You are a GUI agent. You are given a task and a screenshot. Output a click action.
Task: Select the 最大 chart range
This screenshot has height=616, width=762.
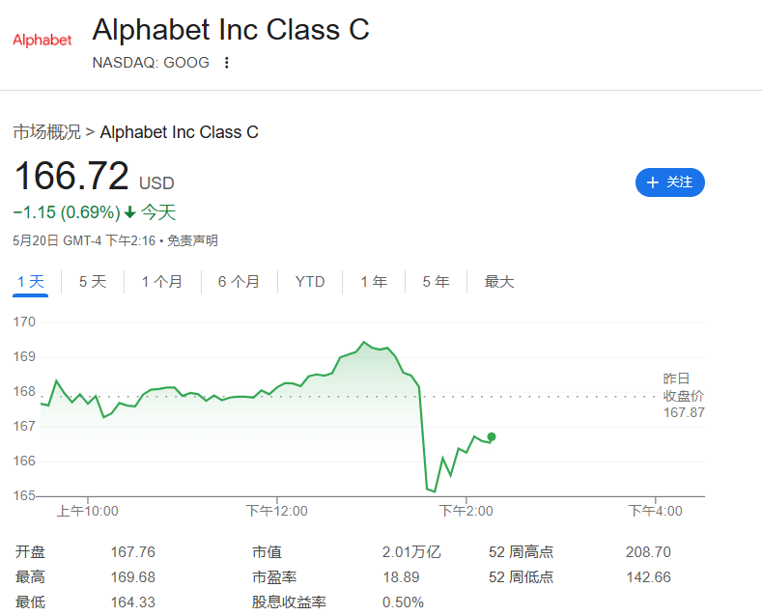click(x=498, y=282)
